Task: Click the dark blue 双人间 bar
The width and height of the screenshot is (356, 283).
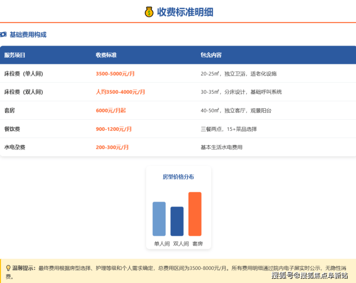Action: [x=177, y=221]
